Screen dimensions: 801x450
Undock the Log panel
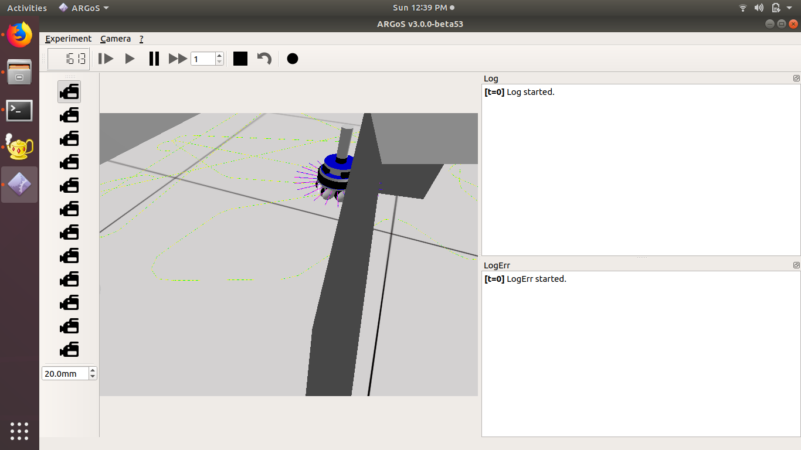796,78
